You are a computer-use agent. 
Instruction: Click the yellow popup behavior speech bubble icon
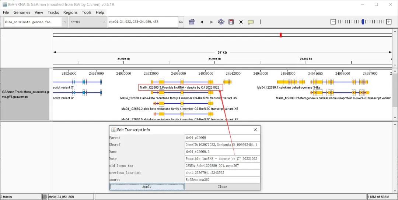pos(251,22)
